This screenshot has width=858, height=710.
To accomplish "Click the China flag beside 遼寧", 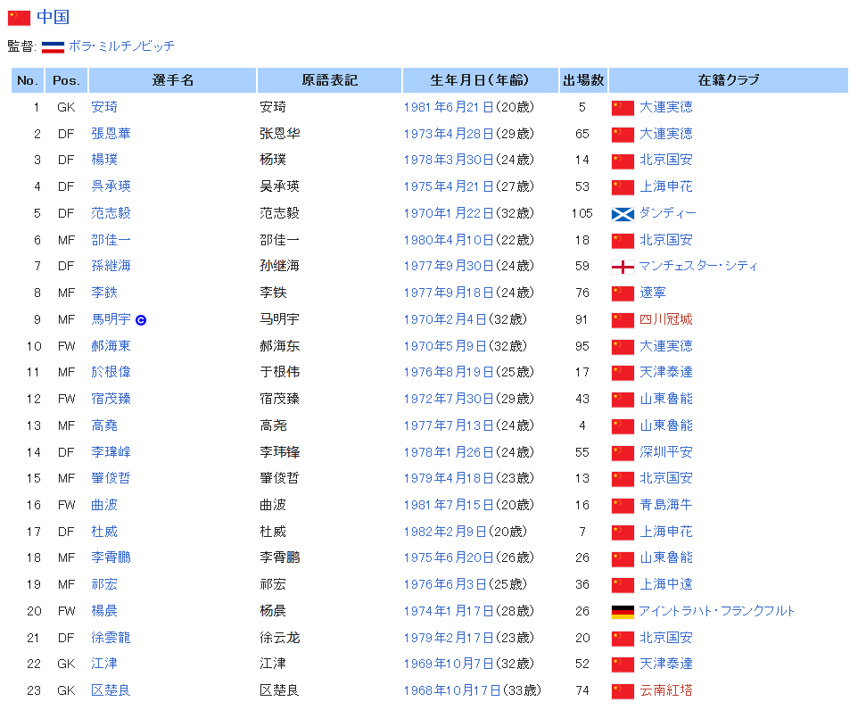I will pos(623,293).
